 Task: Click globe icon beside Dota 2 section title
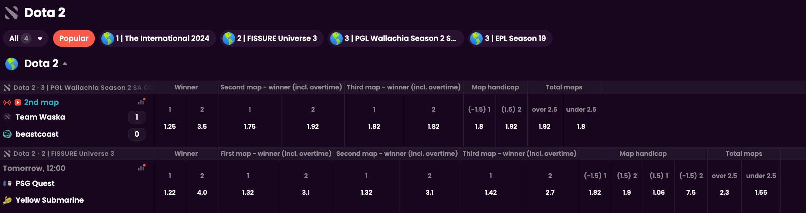(x=12, y=64)
